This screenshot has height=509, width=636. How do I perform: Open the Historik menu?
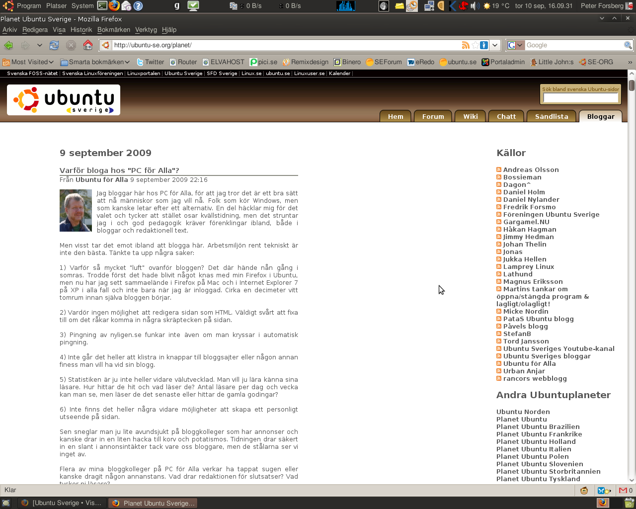tap(81, 30)
